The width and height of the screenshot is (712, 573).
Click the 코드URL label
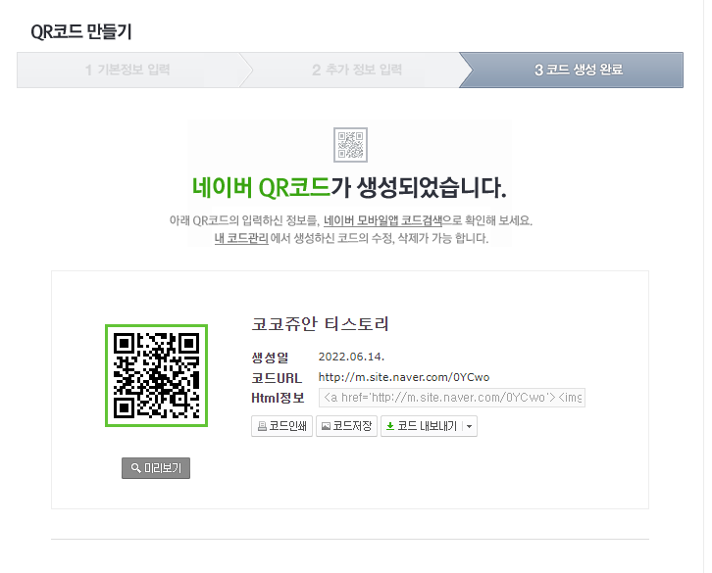277,378
